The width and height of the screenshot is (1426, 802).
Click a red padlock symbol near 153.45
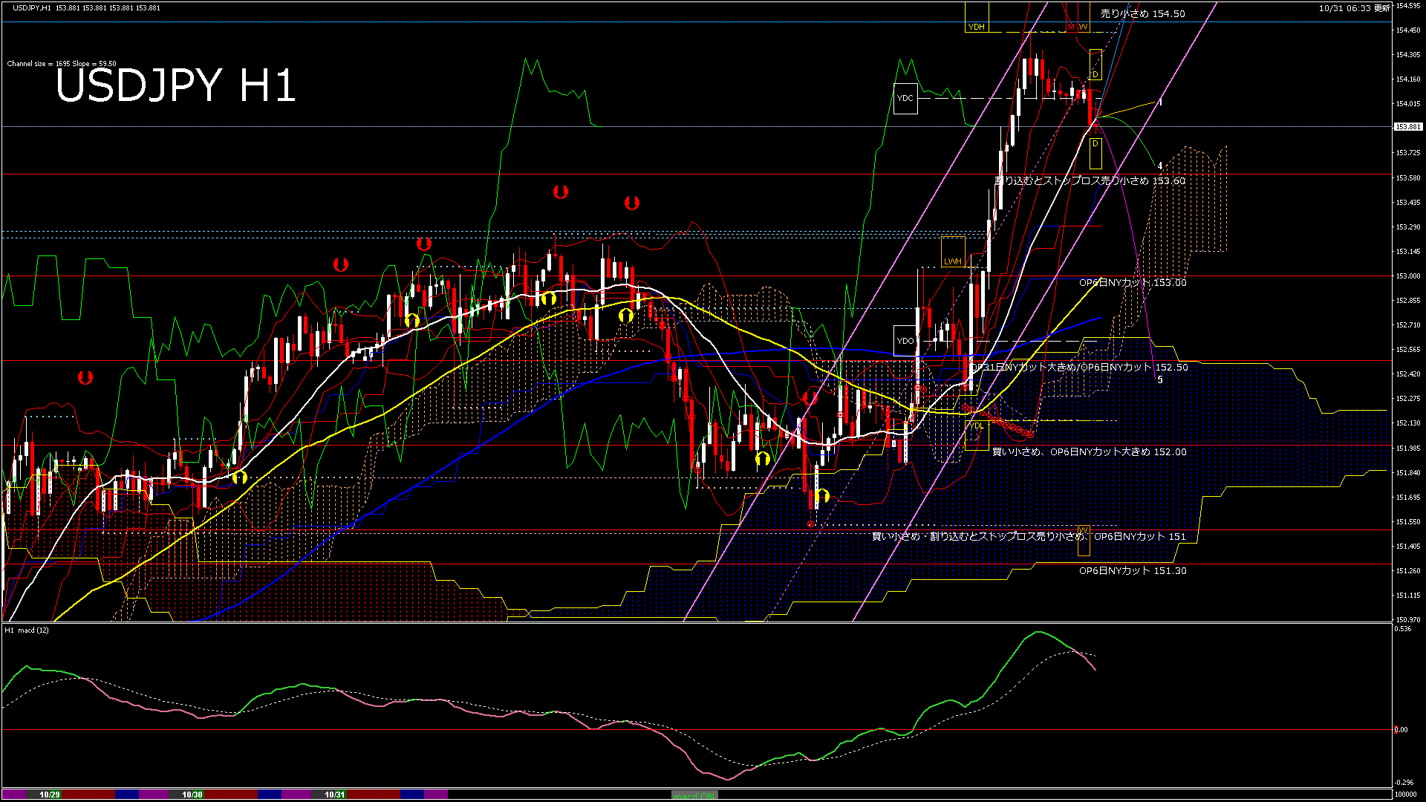point(632,202)
